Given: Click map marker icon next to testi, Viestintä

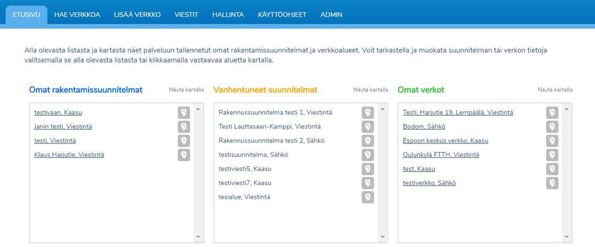Looking at the screenshot, I should click(x=184, y=141).
